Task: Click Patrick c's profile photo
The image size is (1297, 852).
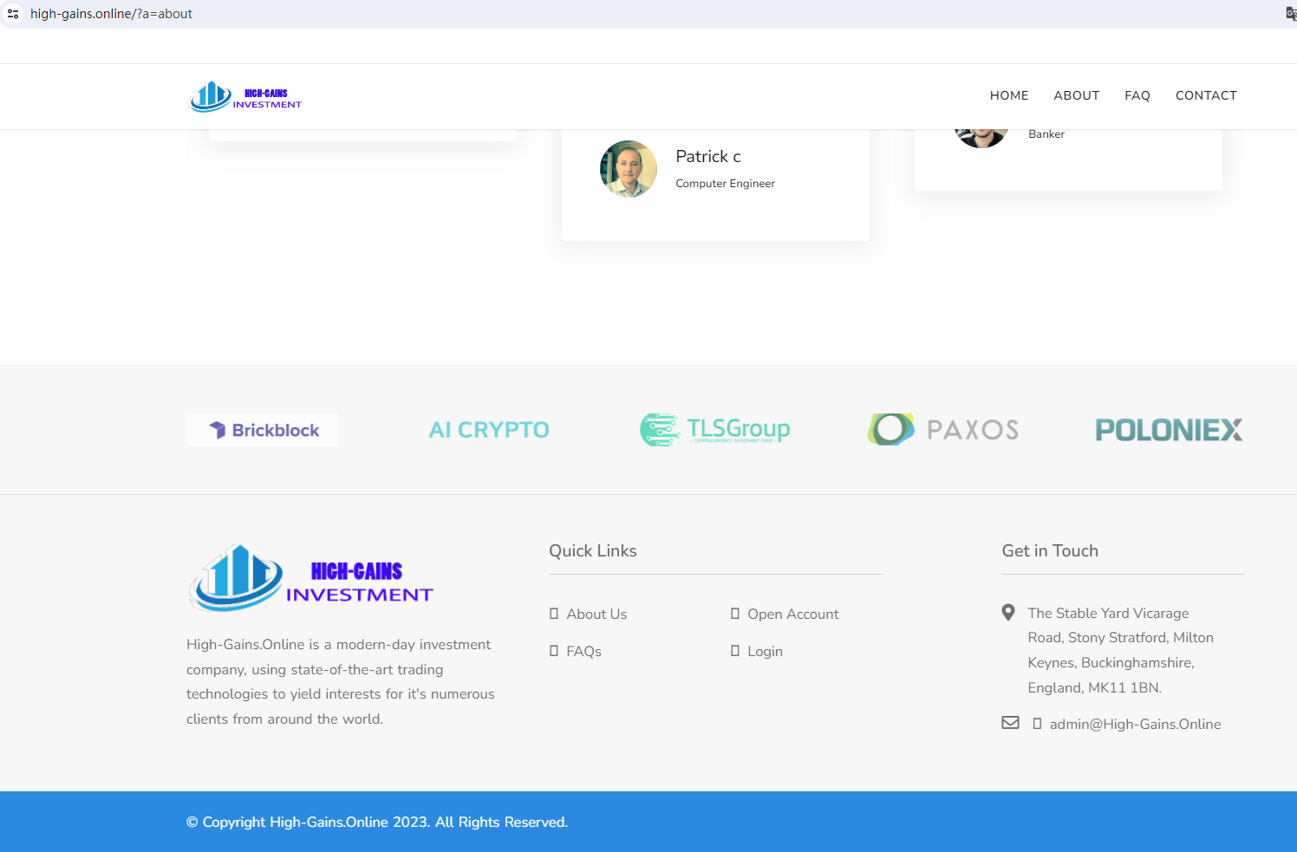Action: [x=629, y=169]
